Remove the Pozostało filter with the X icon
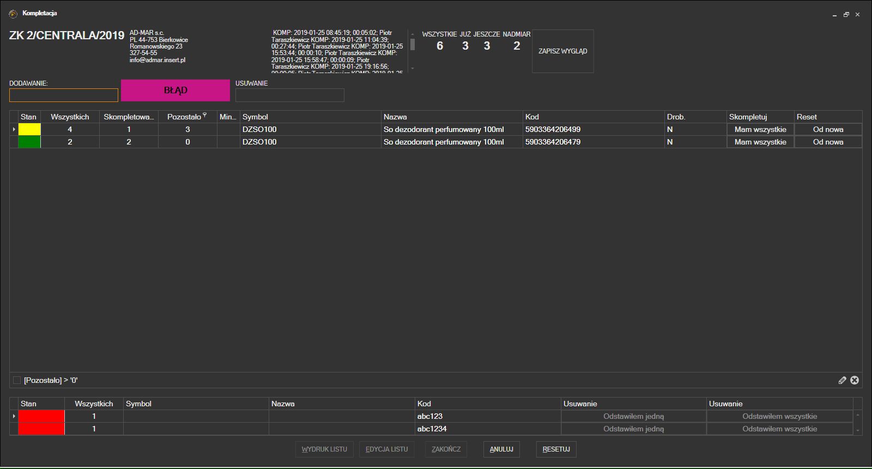The height and width of the screenshot is (469, 872). tap(855, 380)
